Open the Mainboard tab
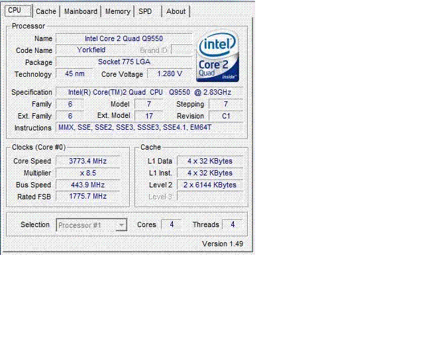This screenshot has height=339, width=424. [x=81, y=11]
